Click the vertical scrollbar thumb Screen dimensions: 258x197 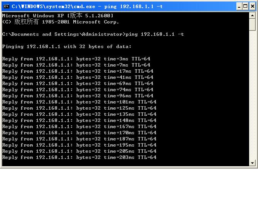(252, 25)
